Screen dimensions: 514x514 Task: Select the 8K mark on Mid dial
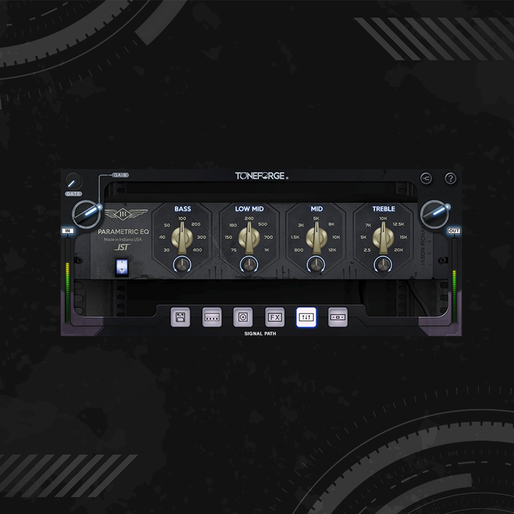pos(332,224)
